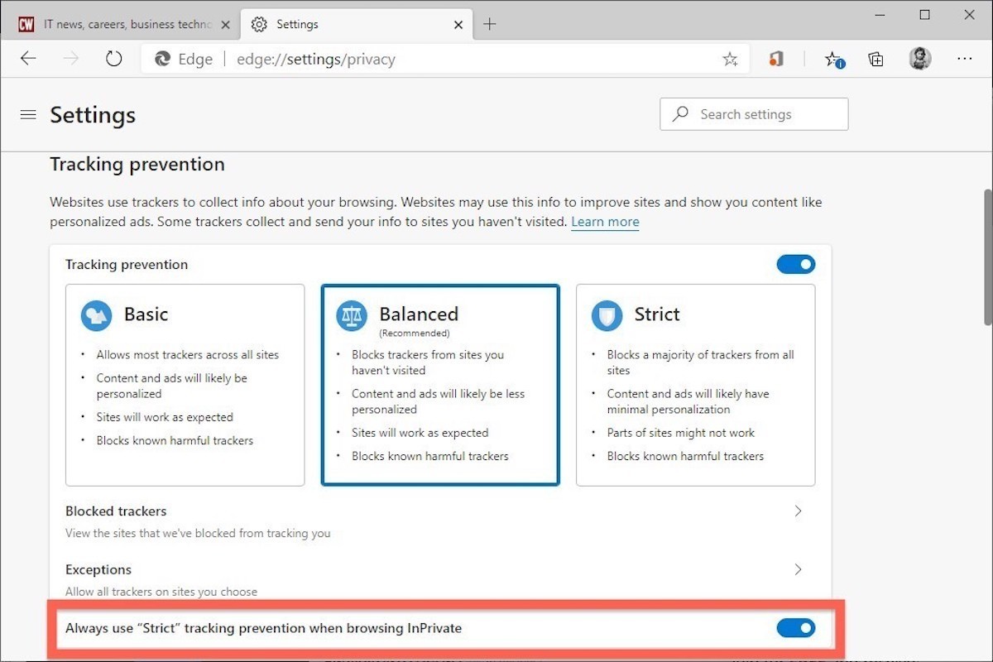Screen dimensions: 993x662
Task: Click the Search settings field
Action: pos(754,114)
